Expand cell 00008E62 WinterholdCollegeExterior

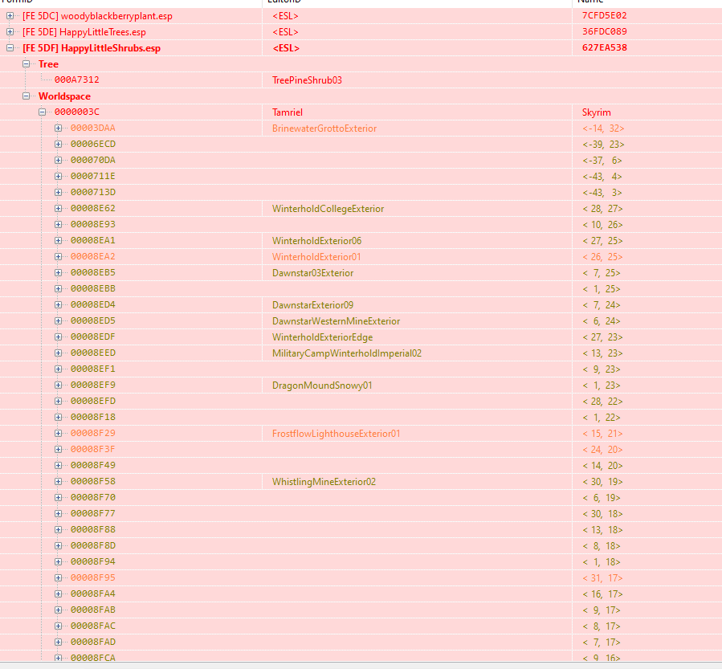click(58, 208)
